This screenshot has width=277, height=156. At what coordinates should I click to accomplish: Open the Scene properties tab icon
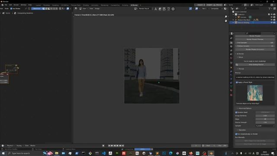pyautogui.click(x=231, y=54)
